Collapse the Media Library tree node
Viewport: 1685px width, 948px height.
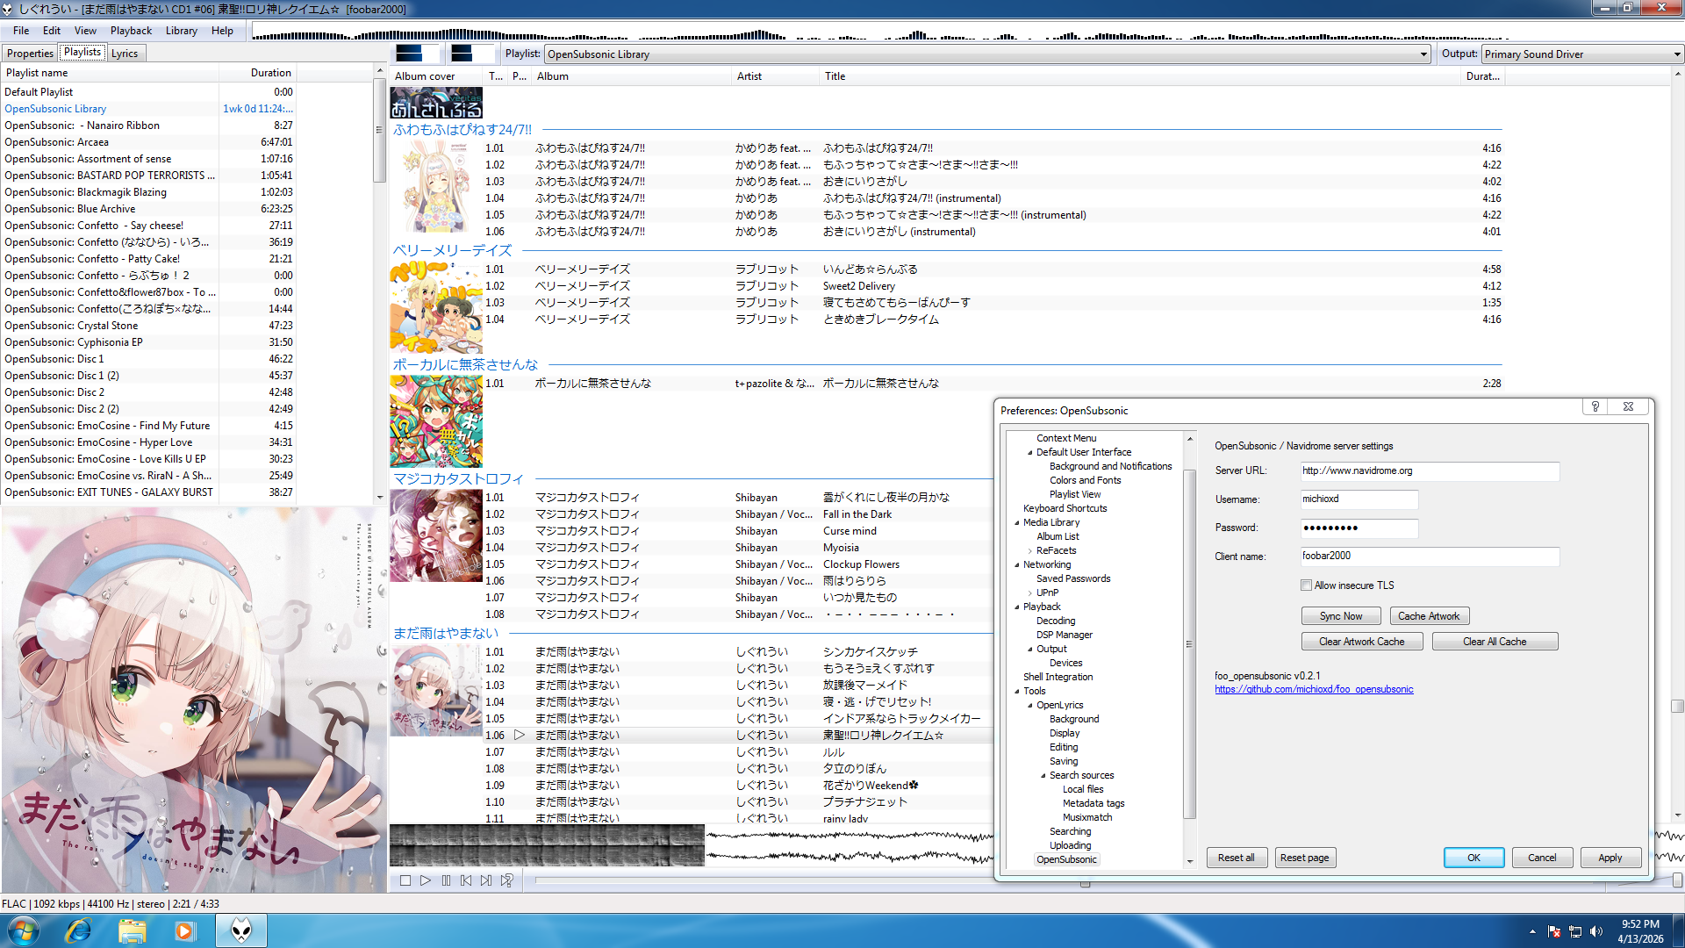1017,523
